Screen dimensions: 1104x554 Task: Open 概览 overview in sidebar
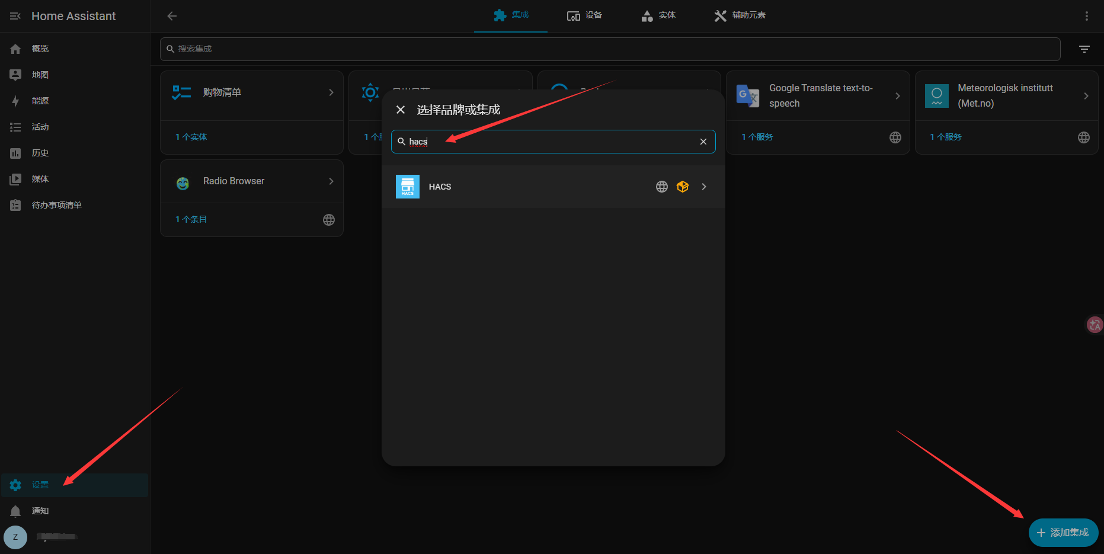[x=75, y=49]
